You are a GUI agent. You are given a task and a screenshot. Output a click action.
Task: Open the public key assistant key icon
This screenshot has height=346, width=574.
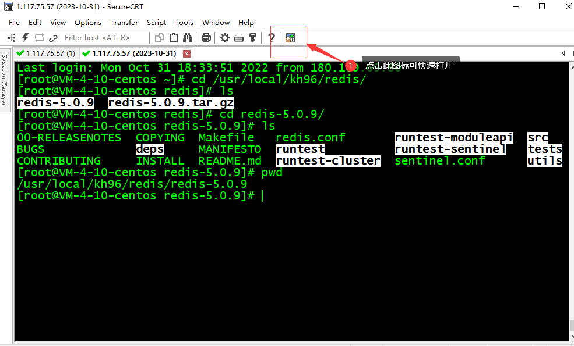tap(253, 38)
